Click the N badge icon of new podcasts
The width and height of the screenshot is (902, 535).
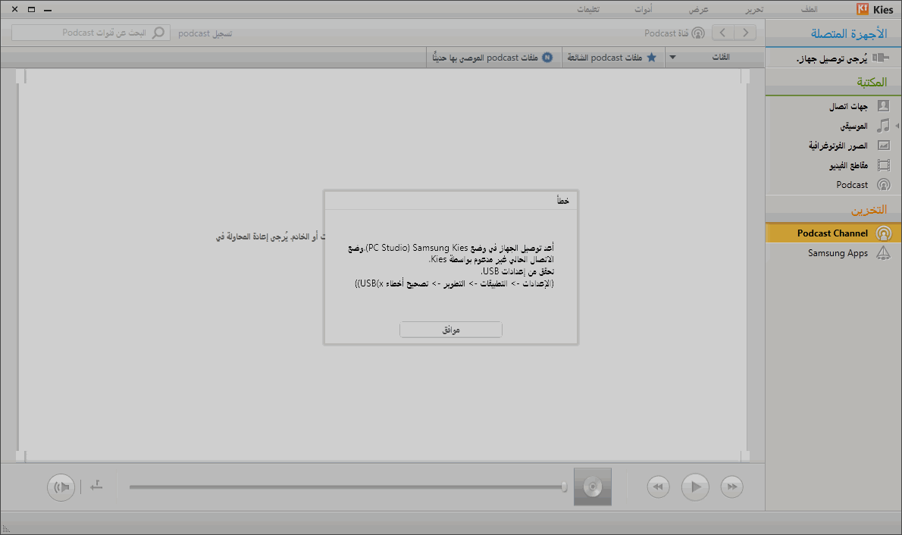tap(547, 57)
